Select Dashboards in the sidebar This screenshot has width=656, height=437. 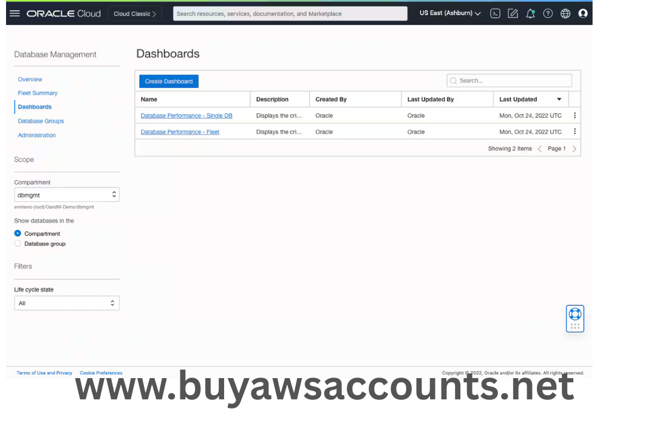click(x=35, y=107)
